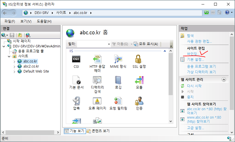235x142 pixels.
Task: Open the MIME 형식 feature
Action: [x=118, y=61]
